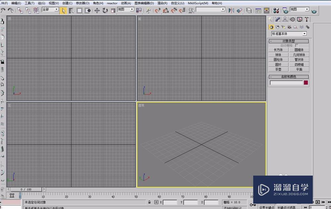
Task: Open selection filter 全部 dropdown
Action: pyautogui.click(x=57, y=9)
